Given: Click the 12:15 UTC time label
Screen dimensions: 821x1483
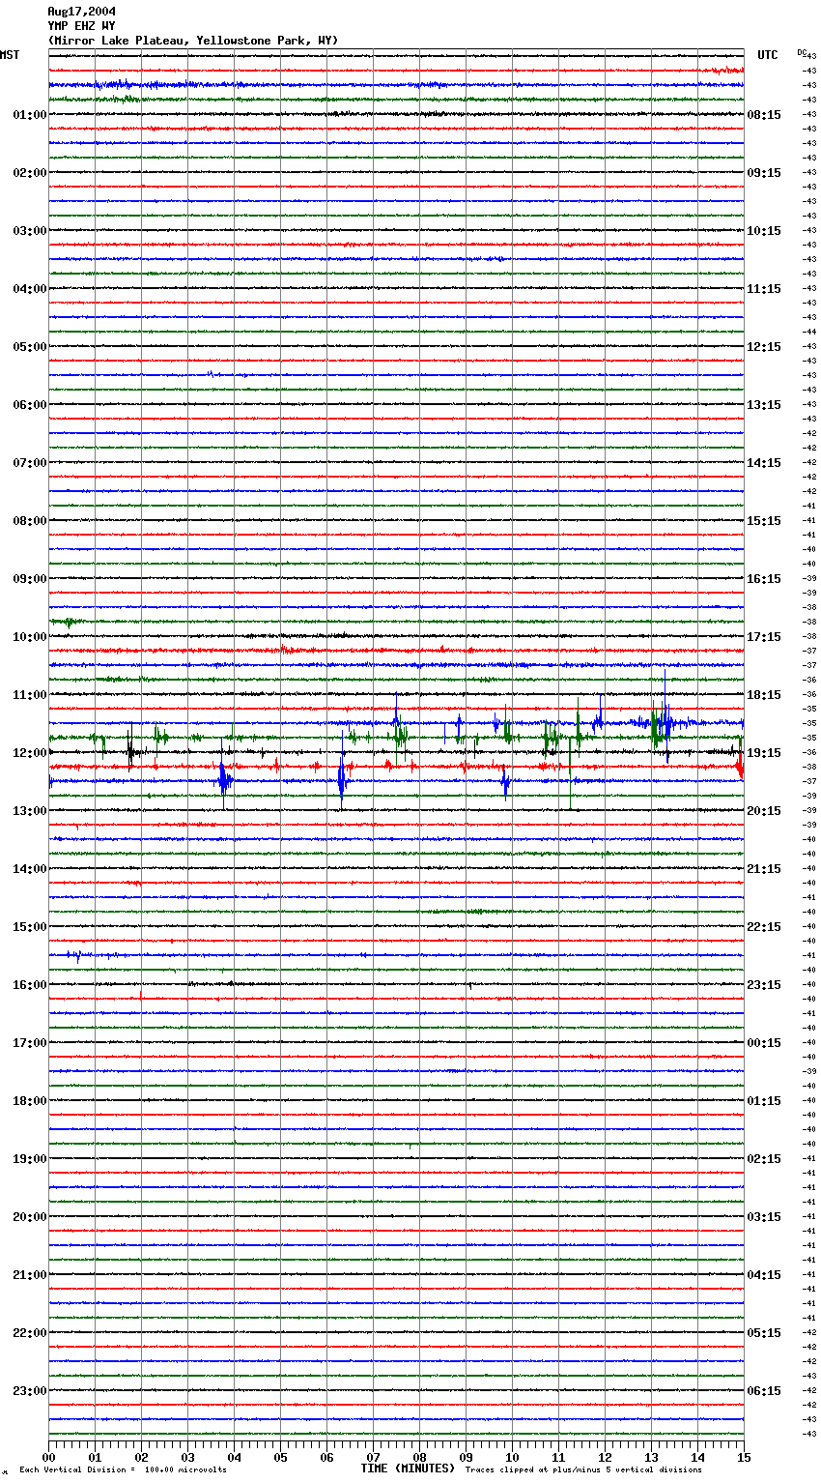Looking at the screenshot, I should pos(764,347).
